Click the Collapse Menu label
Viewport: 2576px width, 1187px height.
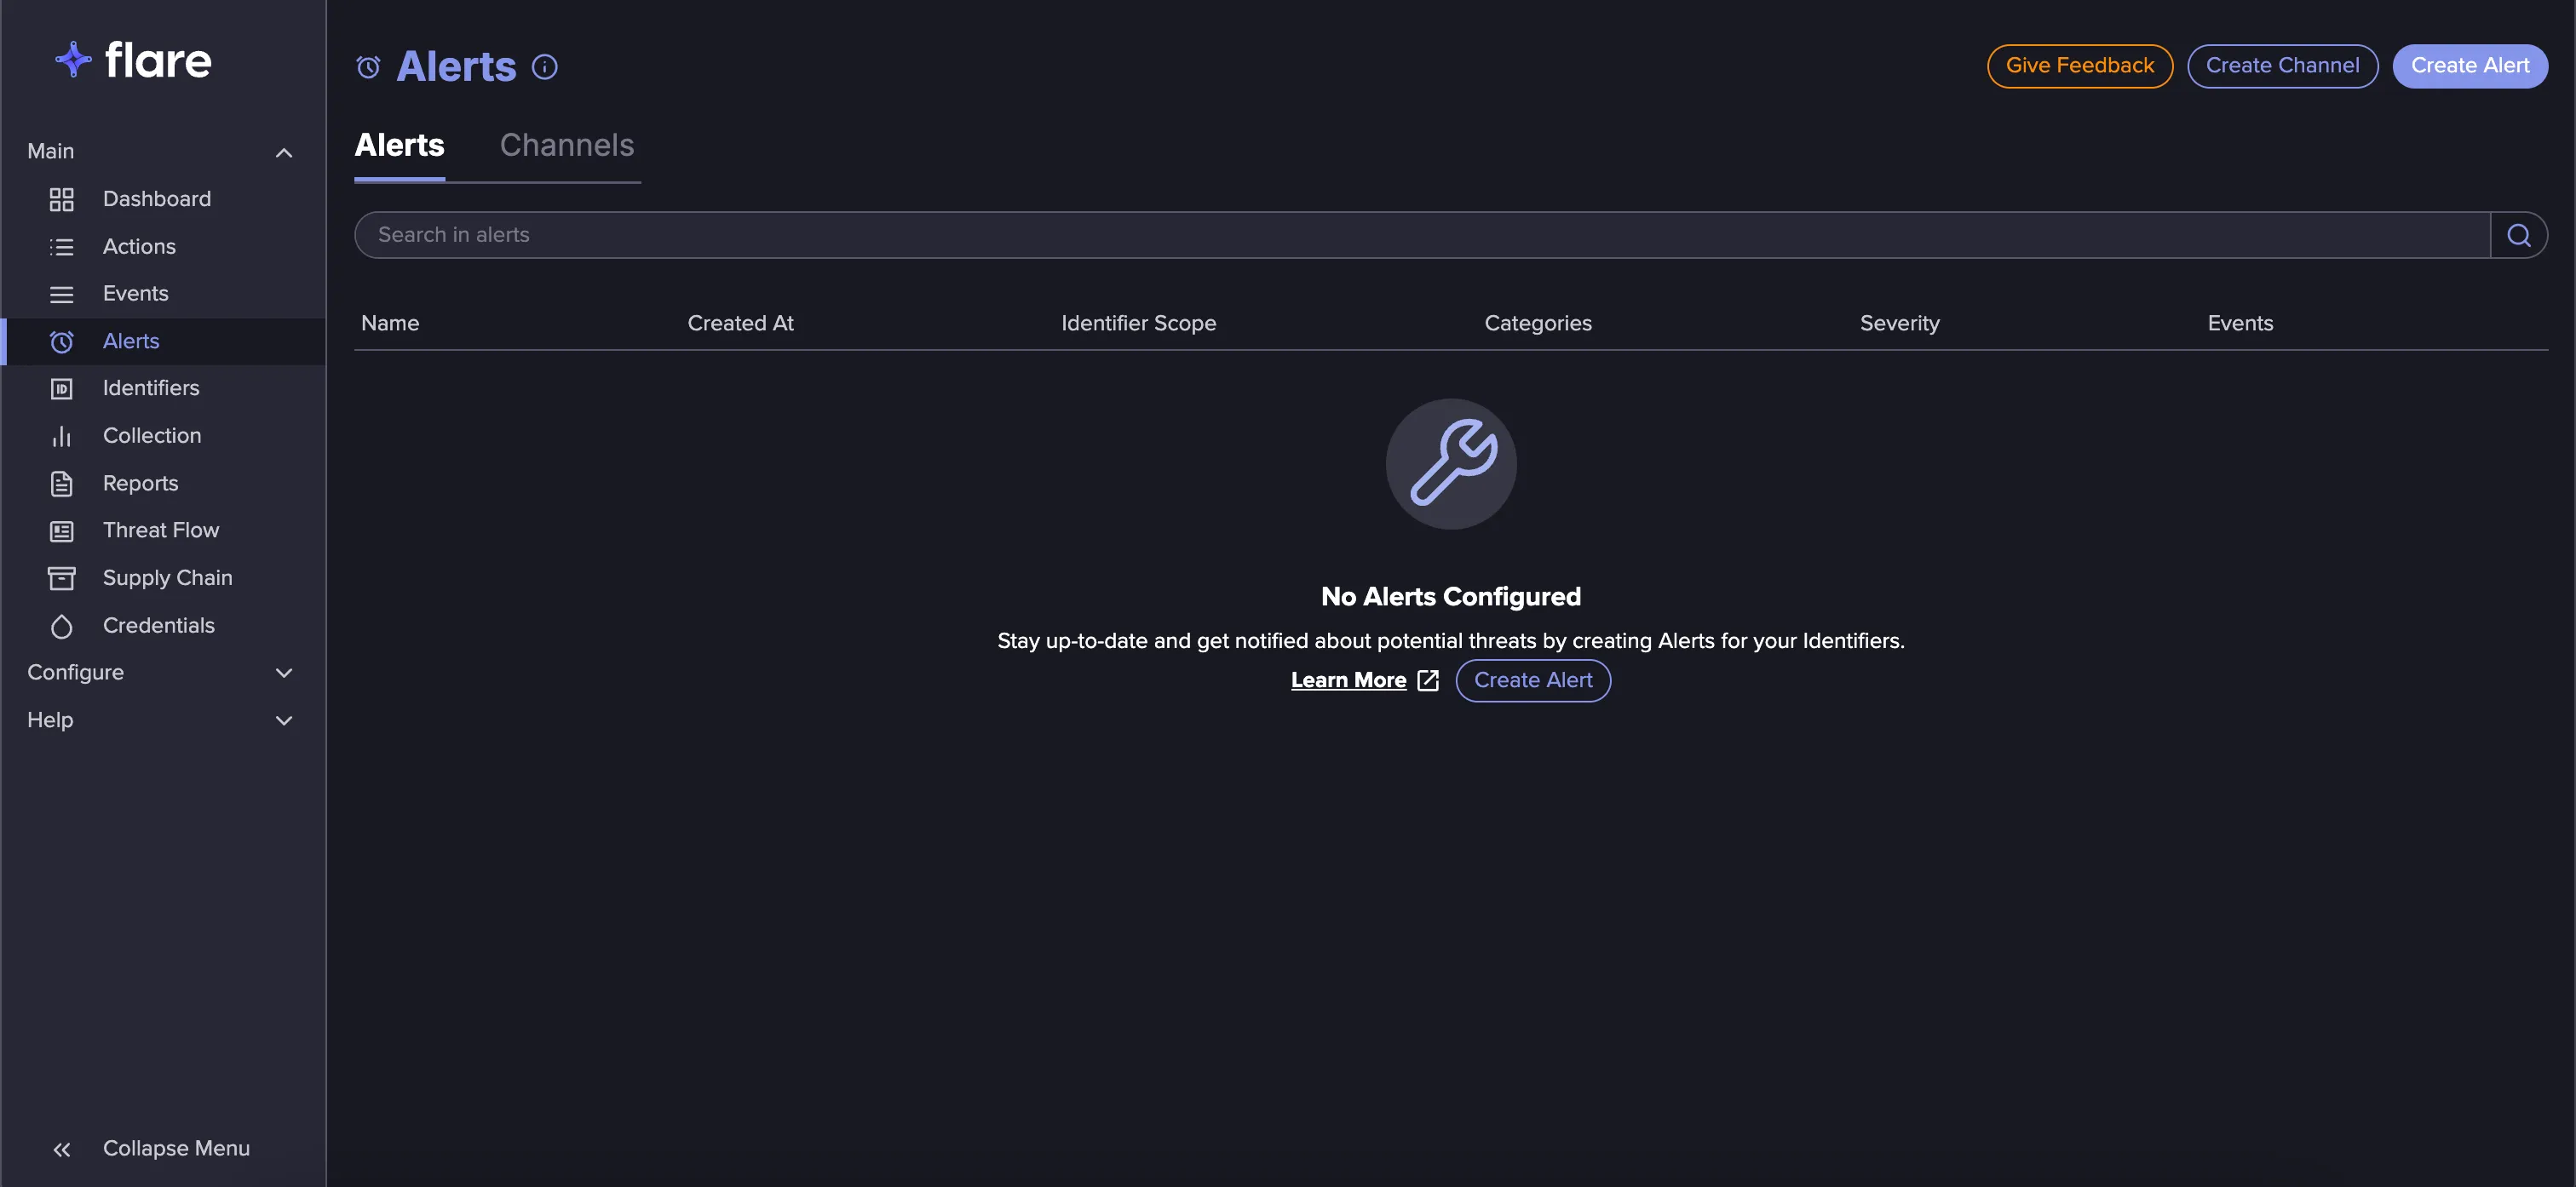tap(176, 1149)
